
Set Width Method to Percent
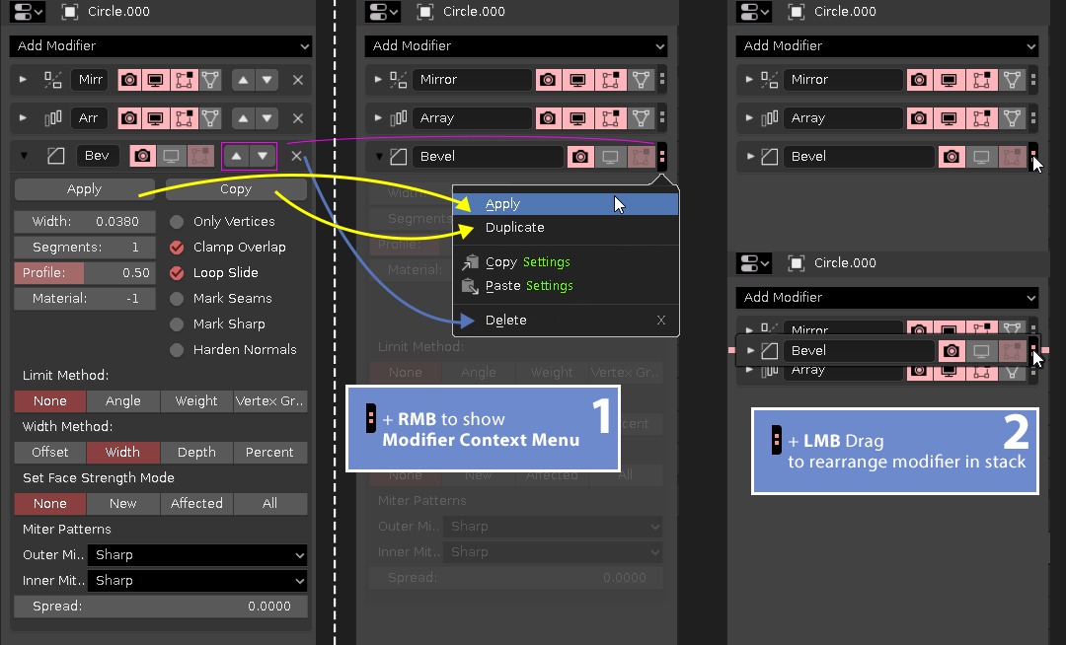(x=269, y=453)
